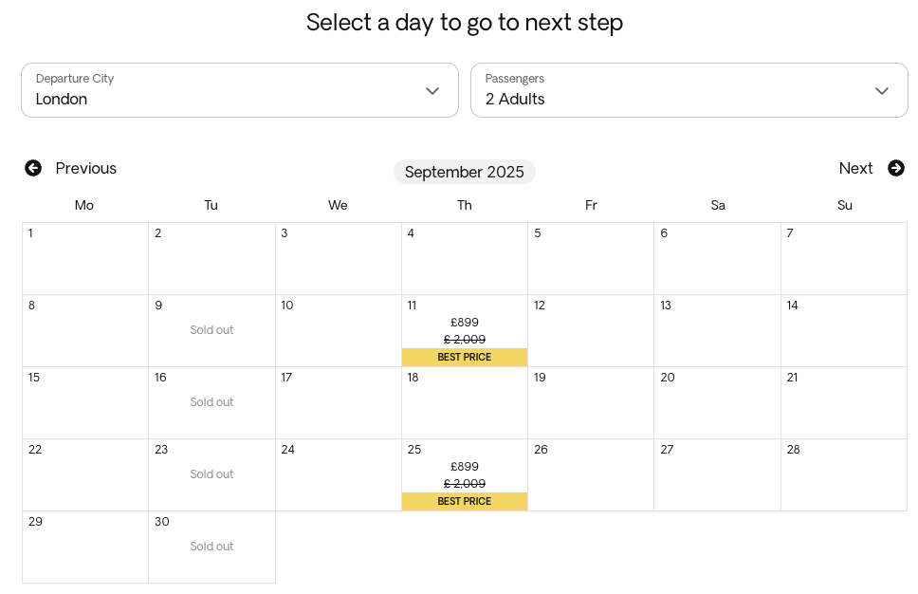Open the September 2025 month label
The image size is (918, 594).
465,172
